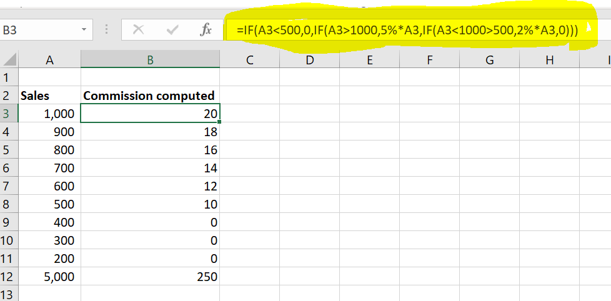The height and width of the screenshot is (301, 611).
Task: Click commission cell showing 20
Action: click(150, 113)
